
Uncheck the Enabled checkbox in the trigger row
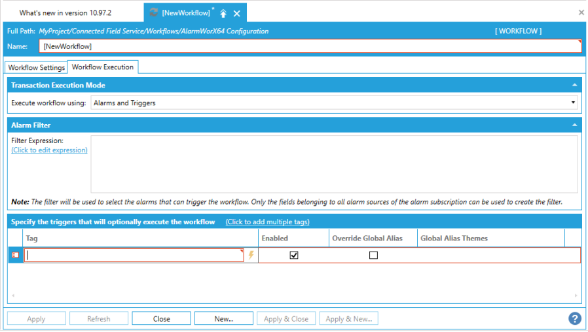click(294, 256)
